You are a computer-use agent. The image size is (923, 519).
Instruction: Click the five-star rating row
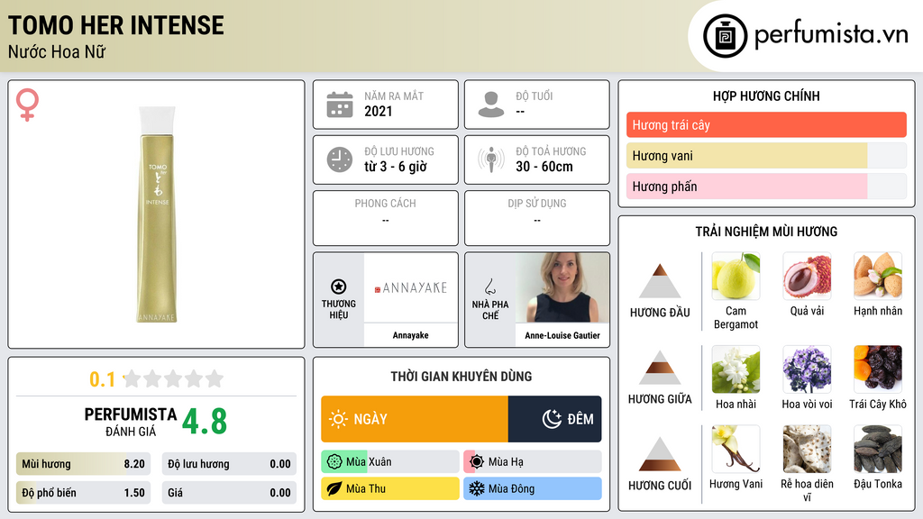coord(174,378)
